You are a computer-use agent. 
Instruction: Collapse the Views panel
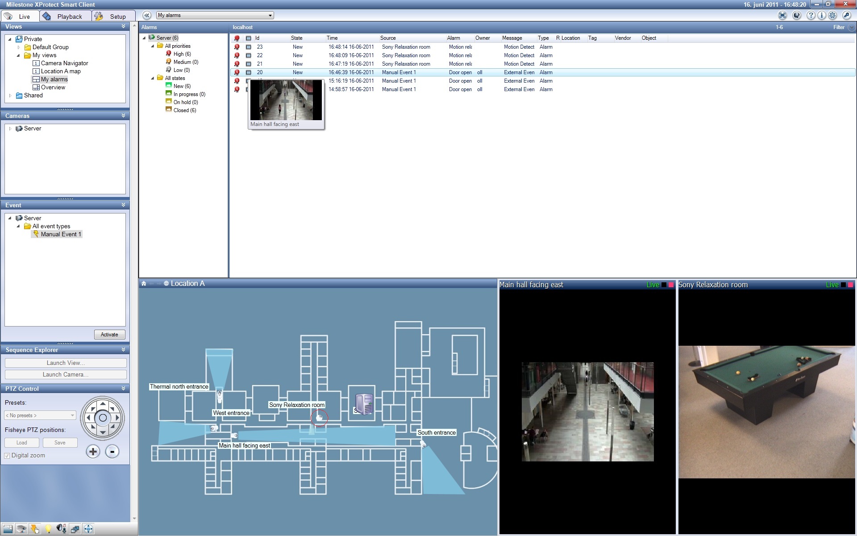coord(123,26)
